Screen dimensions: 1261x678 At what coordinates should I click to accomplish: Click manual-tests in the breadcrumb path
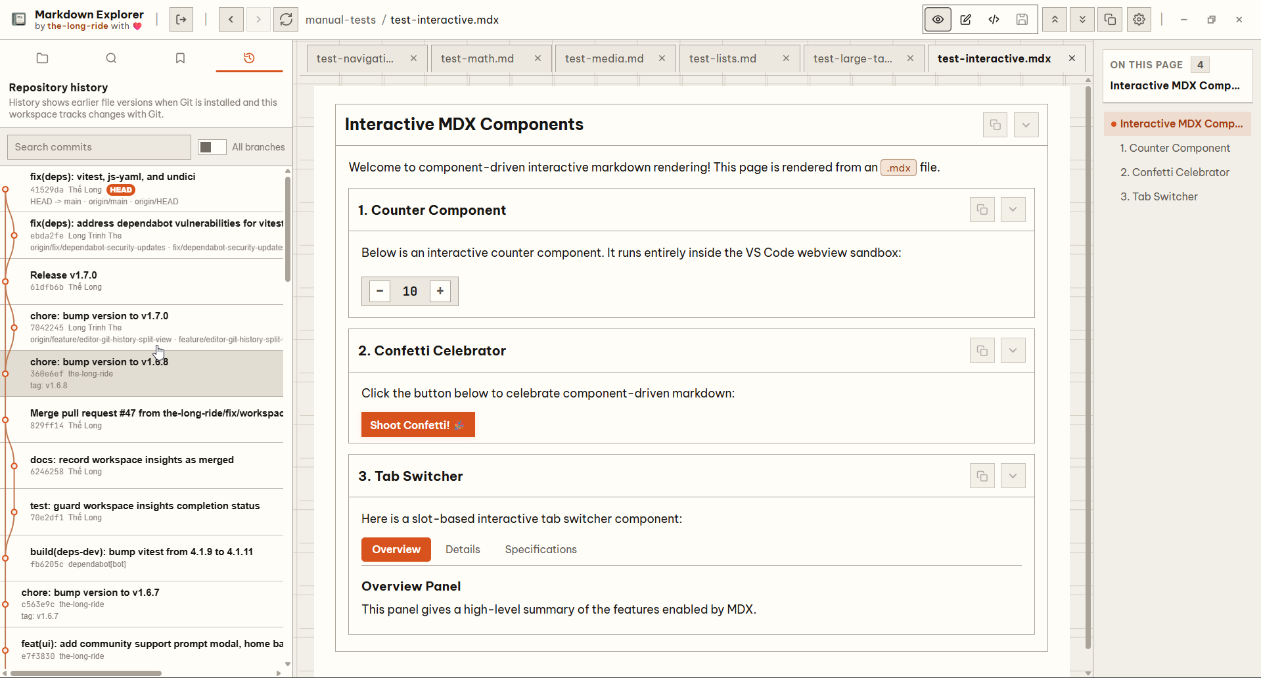(340, 20)
